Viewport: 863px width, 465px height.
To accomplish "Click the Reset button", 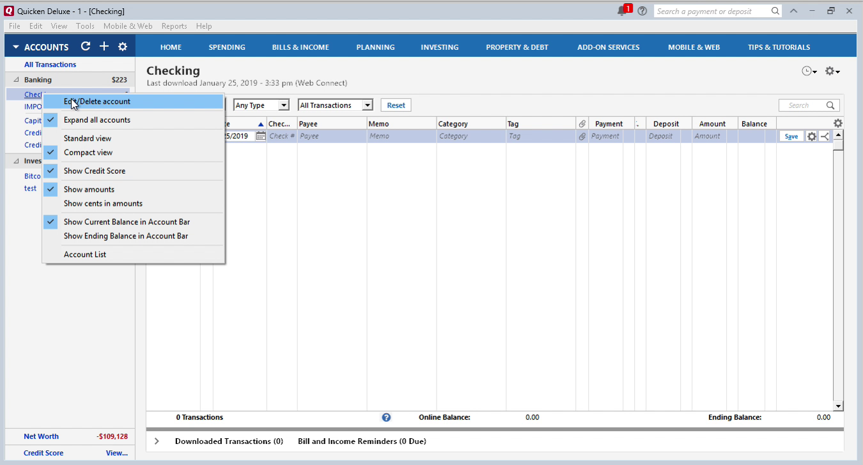I will (396, 105).
